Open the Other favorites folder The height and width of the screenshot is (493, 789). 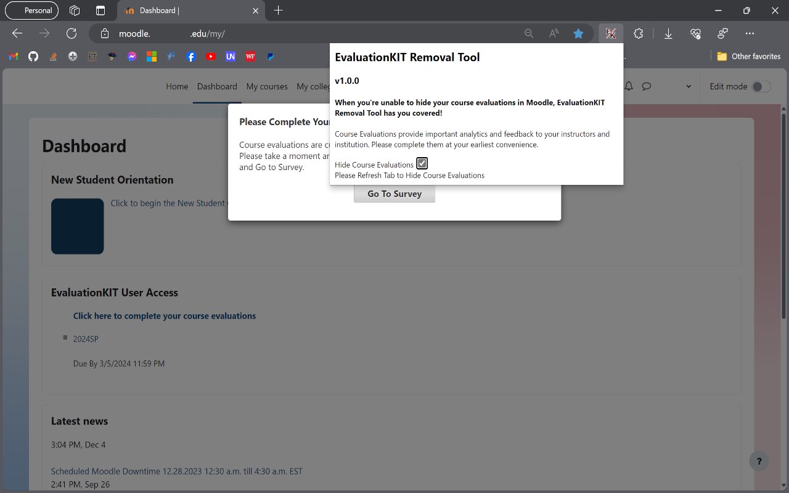[749, 56]
